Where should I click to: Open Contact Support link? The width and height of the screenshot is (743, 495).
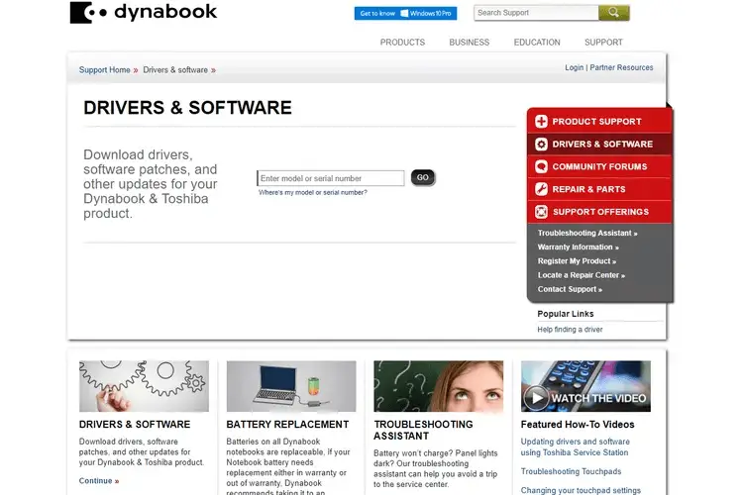coord(570,289)
